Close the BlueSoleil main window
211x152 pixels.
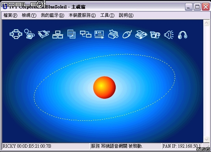pyautogui.click(x=206, y=7)
